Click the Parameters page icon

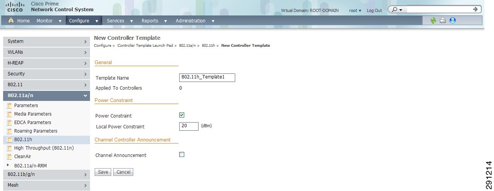(10, 106)
